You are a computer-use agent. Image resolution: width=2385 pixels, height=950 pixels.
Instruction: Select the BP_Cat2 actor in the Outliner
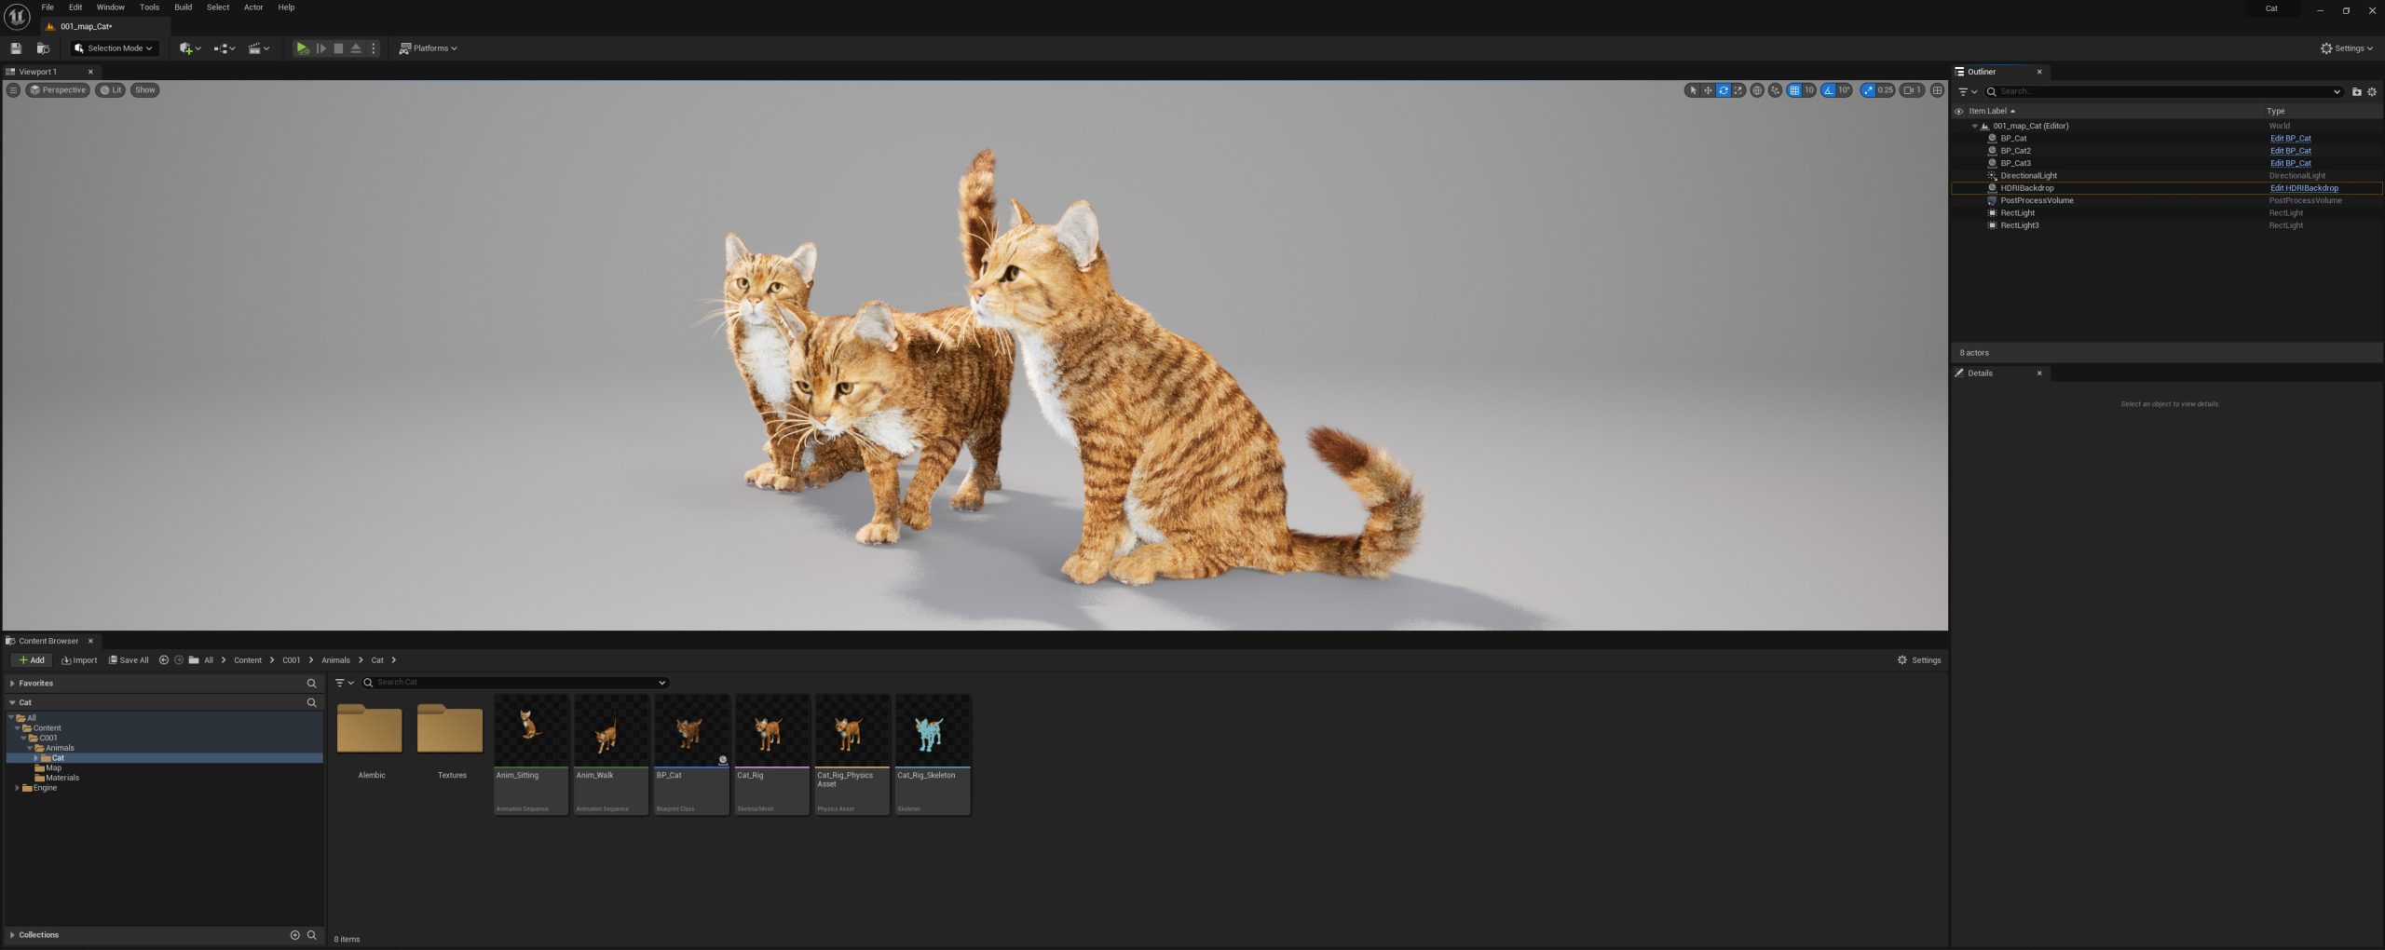[x=2016, y=151]
